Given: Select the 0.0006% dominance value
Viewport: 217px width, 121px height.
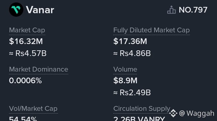Looking at the screenshot, I should click(25, 81).
